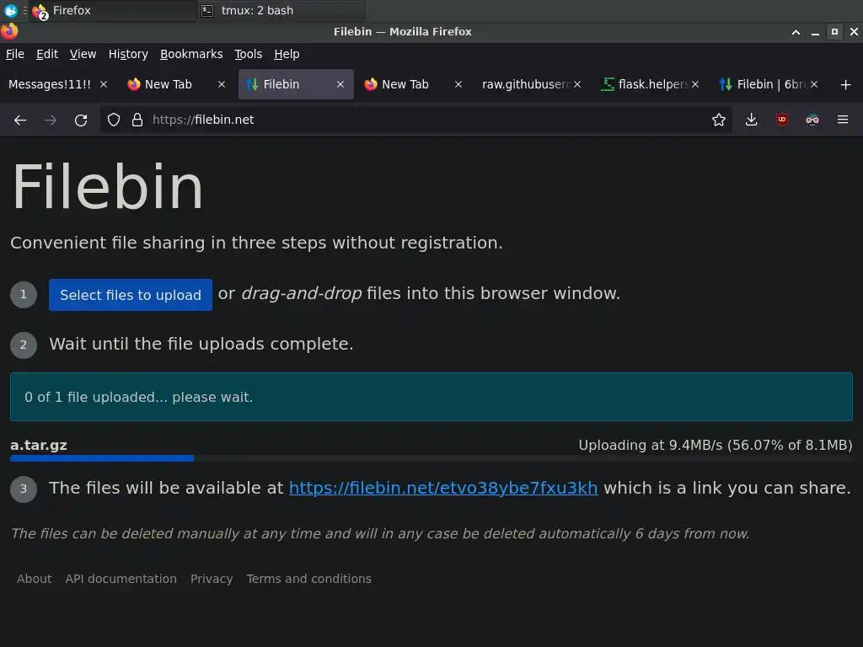863x647 pixels.
Task: Close the active Filebin tab
Action: coord(340,84)
